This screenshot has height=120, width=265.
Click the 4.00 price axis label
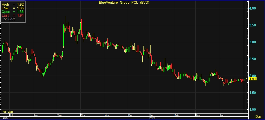pos(253,8)
